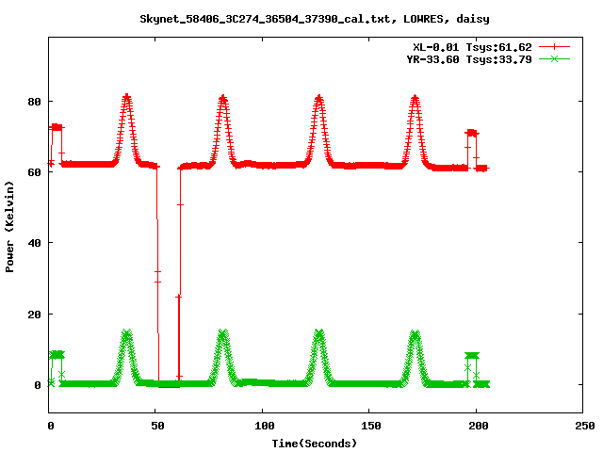Click the y-axis tick label 60
The image size is (603, 452).
pyautogui.click(x=34, y=172)
